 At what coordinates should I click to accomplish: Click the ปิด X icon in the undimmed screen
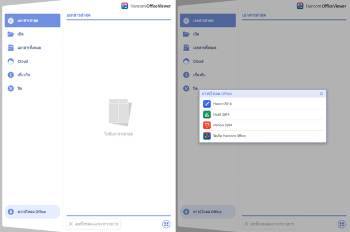pyautogui.click(x=10, y=88)
